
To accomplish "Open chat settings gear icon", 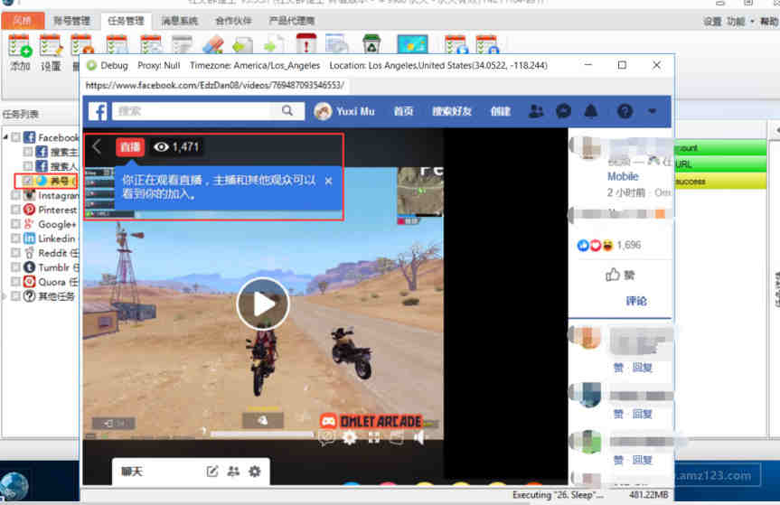I will (x=254, y=472).
